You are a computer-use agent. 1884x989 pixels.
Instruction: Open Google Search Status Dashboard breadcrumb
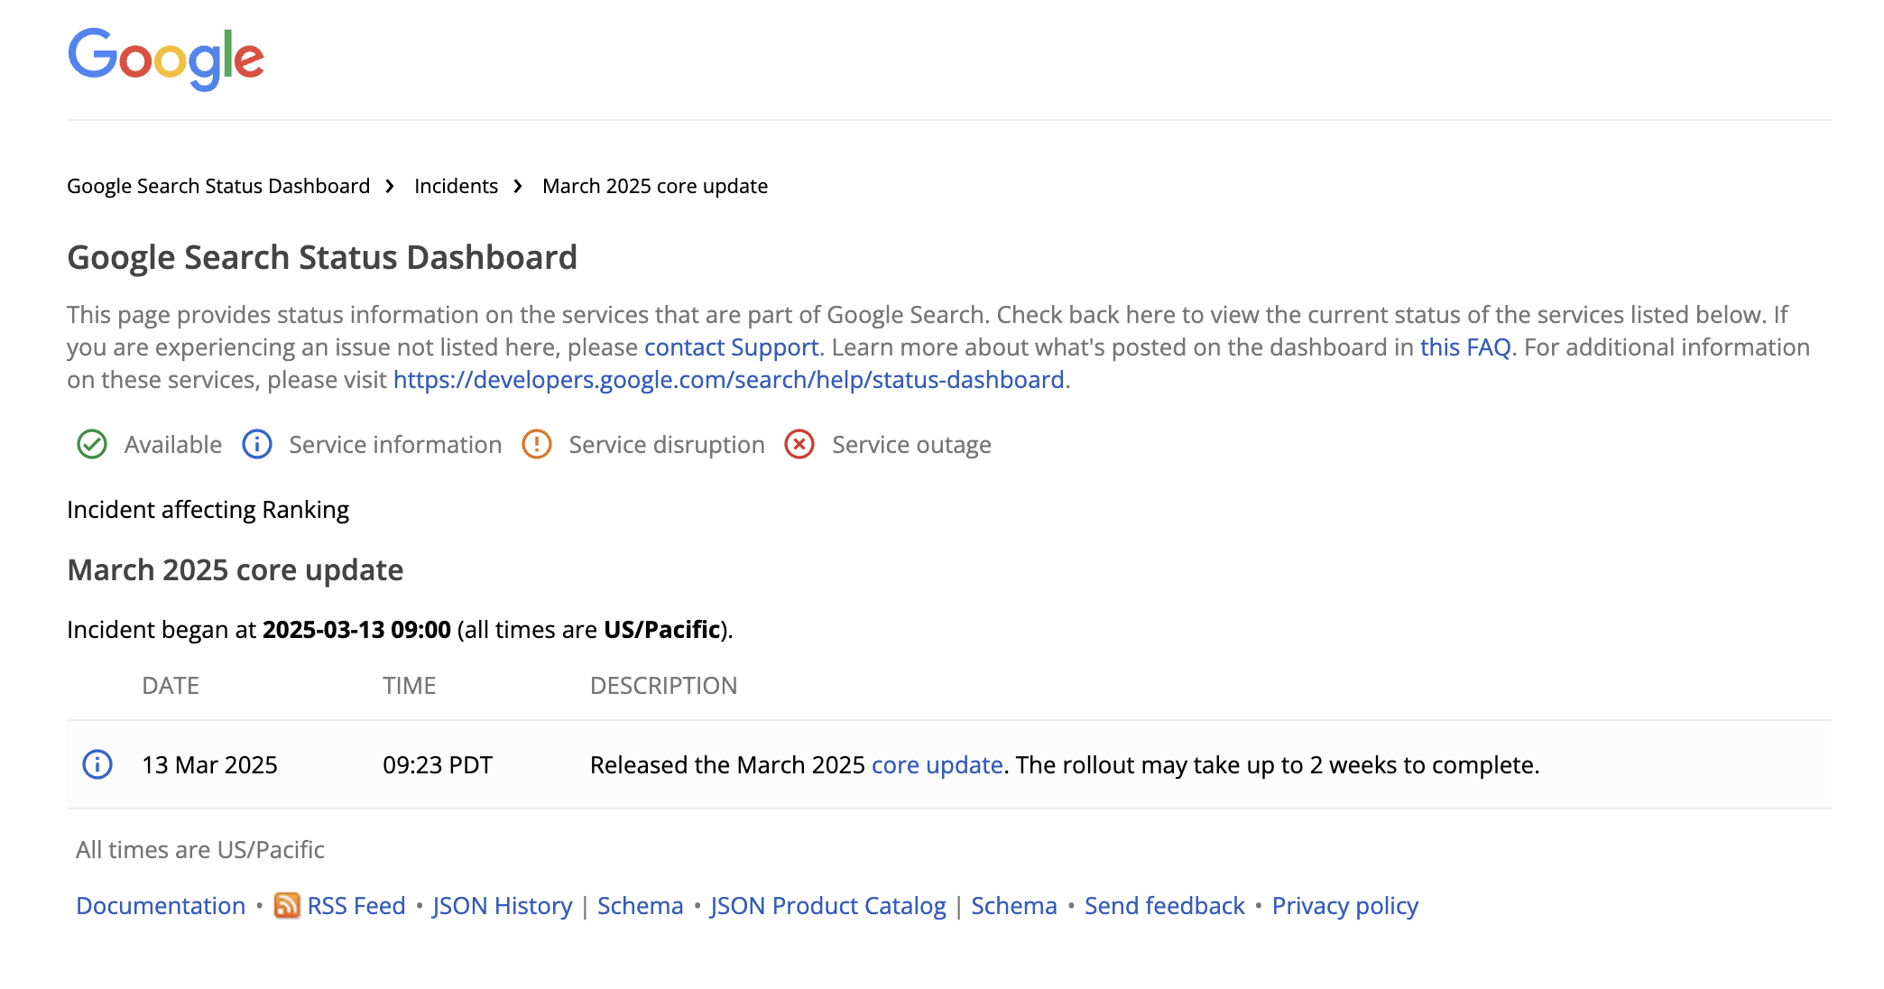coord(218,186)
